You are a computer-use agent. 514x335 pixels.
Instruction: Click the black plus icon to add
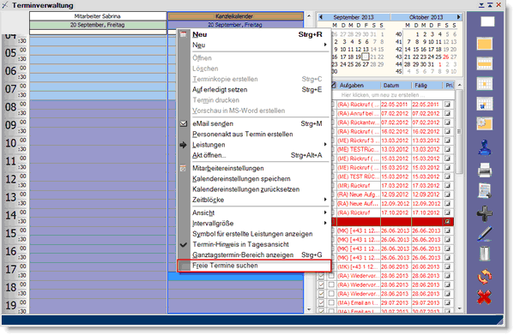click(x=485, y=213)
